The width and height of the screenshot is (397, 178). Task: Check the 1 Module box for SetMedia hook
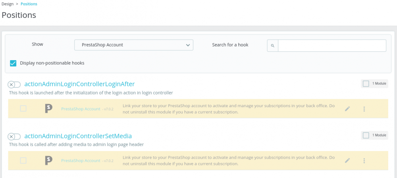(366, 135)
